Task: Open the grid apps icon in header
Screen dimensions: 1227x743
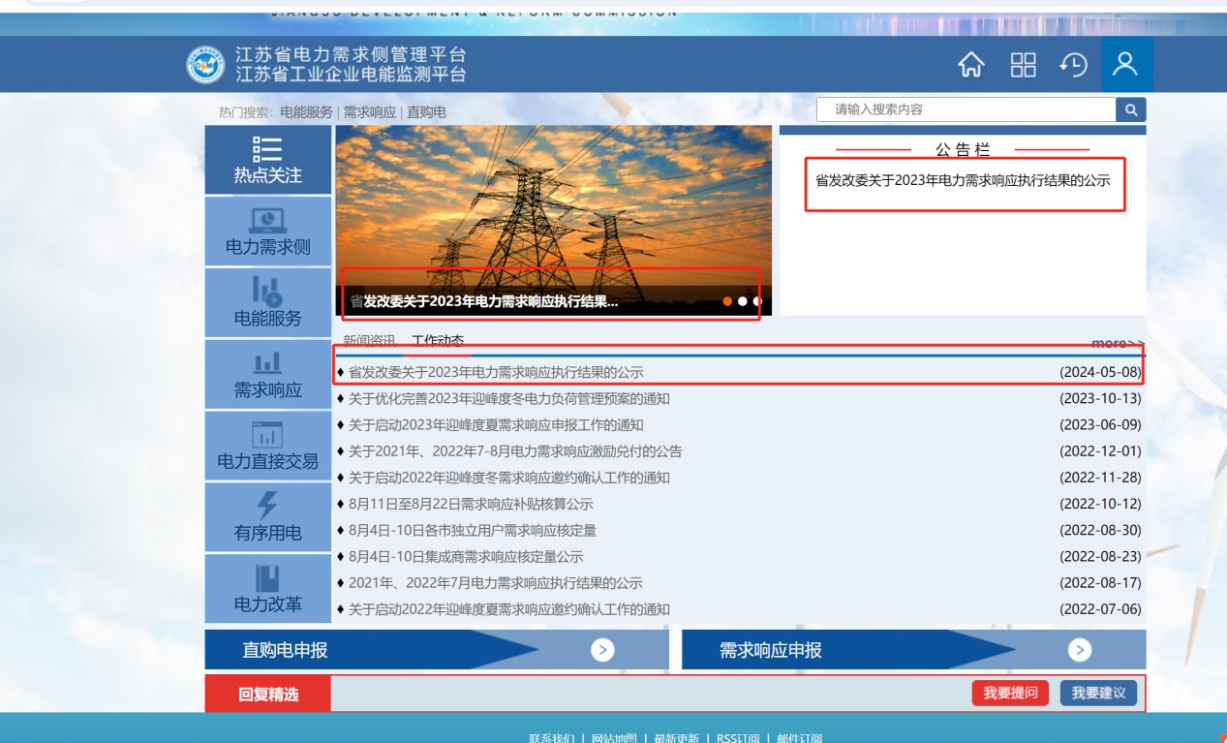Action: click(x=1023, y=65)
